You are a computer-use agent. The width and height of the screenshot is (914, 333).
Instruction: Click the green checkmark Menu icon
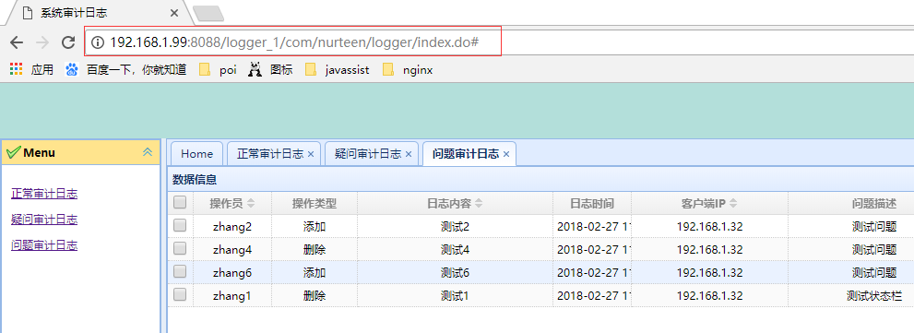[14, 153]
